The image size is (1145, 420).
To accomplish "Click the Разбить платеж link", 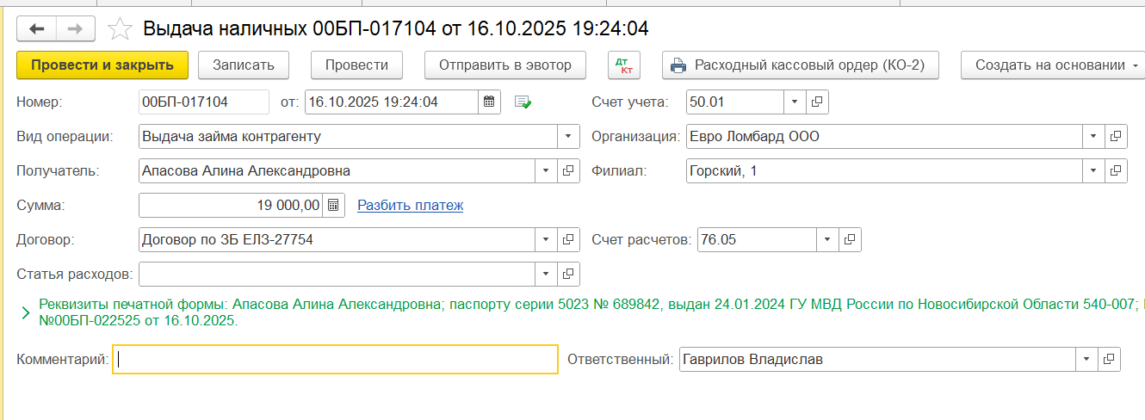I will pyautogui.click(x=410, y=205).
